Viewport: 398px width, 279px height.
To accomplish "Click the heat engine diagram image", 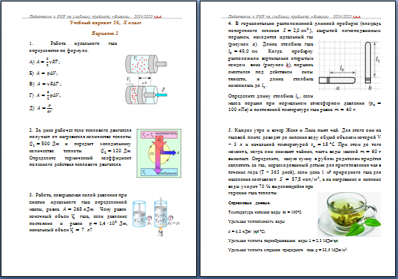I will click(159, 153).
